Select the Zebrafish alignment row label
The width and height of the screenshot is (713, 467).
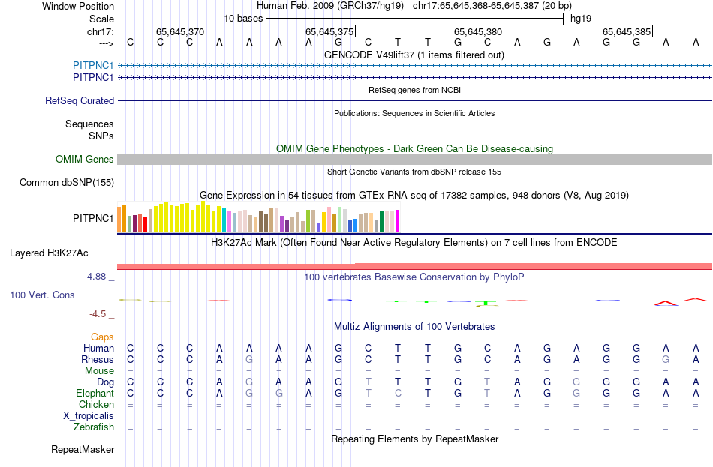[x=94, y=427]
